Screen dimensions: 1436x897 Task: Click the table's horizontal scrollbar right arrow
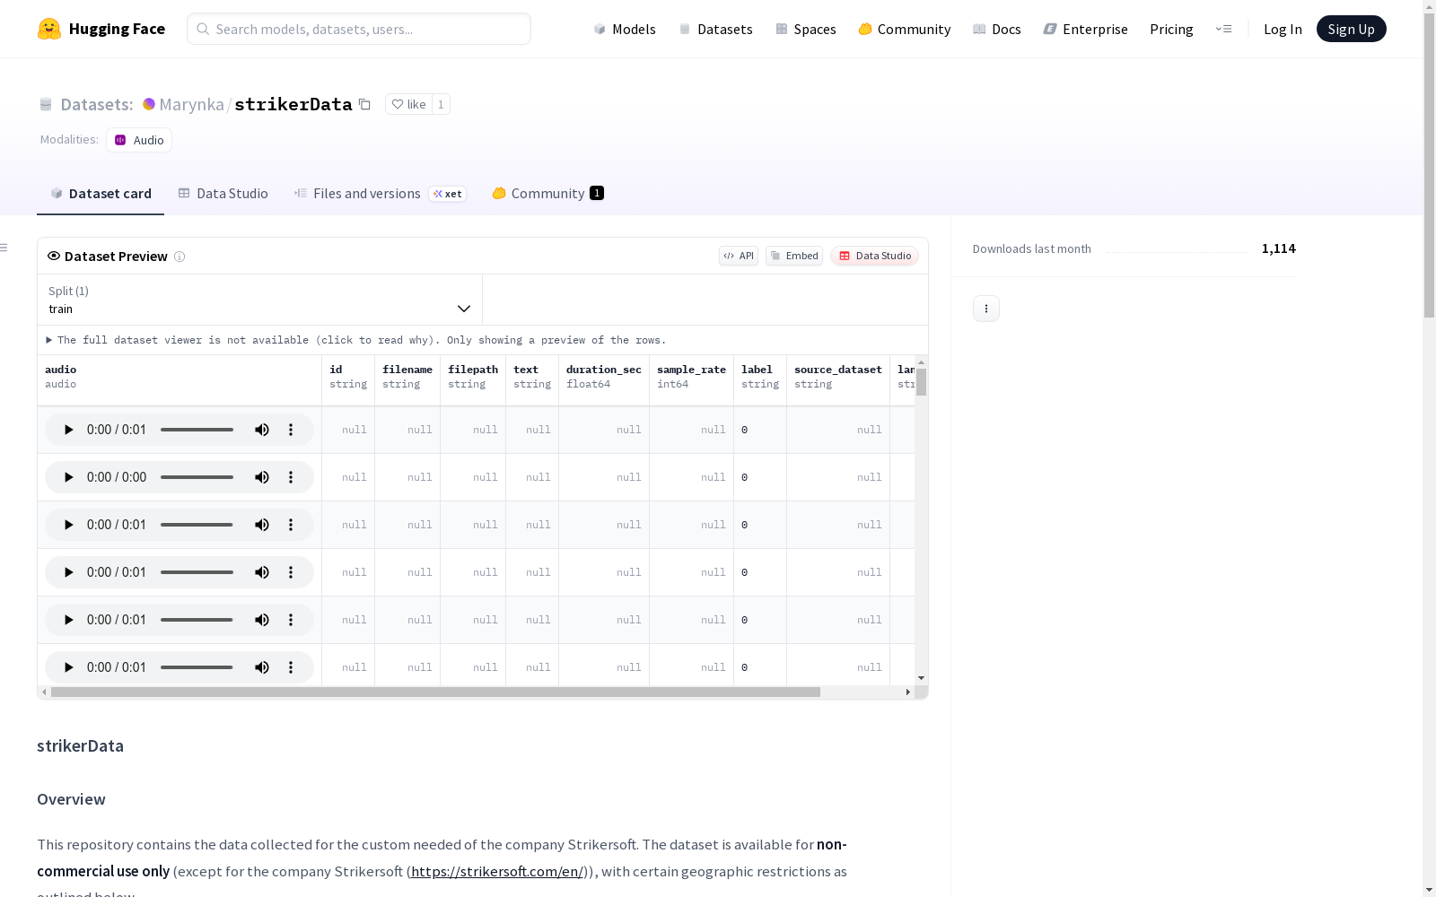[908, 692]
